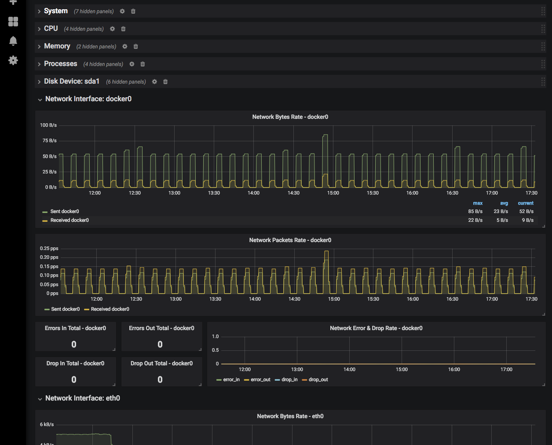Click the yellow Received docker0 legend color swatch

45,221
